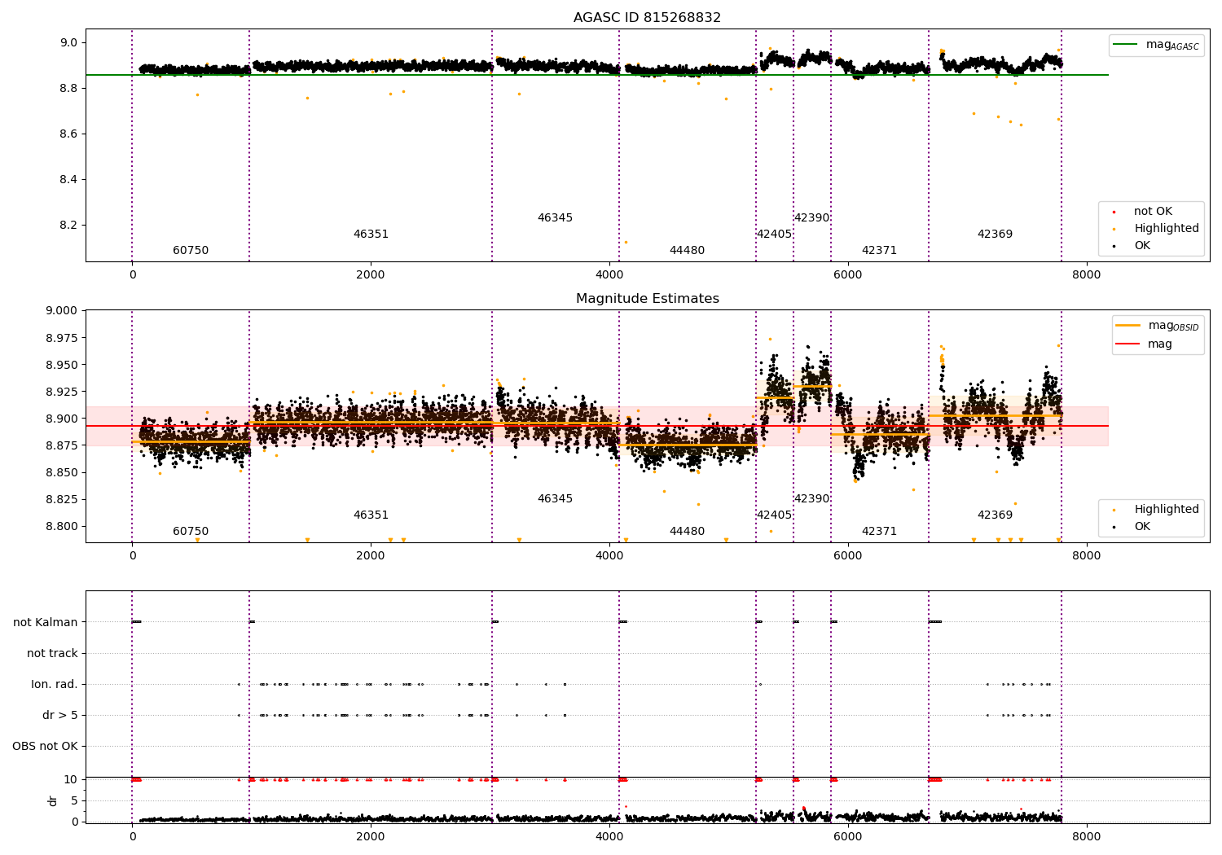Click OBSID label 44480 in the AGASC plot

pos(687,251)
